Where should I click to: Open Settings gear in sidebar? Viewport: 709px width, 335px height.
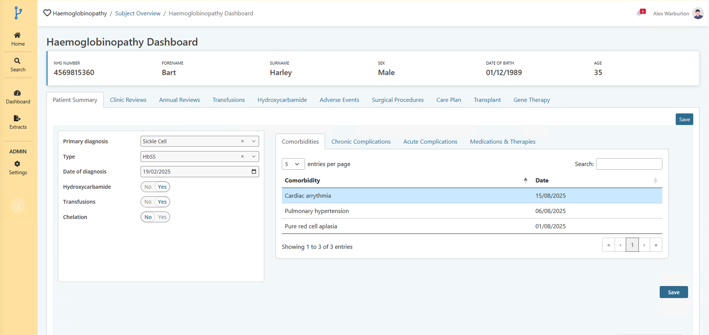(18, 164)
